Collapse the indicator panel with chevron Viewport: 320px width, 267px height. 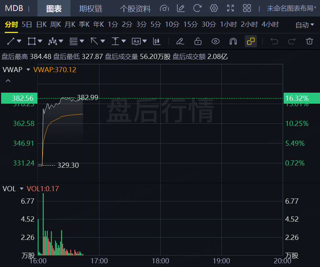coord(8,81)
